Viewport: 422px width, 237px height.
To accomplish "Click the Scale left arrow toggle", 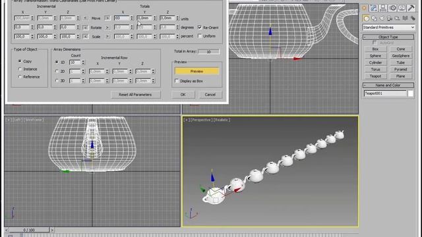I will point(85,36).
